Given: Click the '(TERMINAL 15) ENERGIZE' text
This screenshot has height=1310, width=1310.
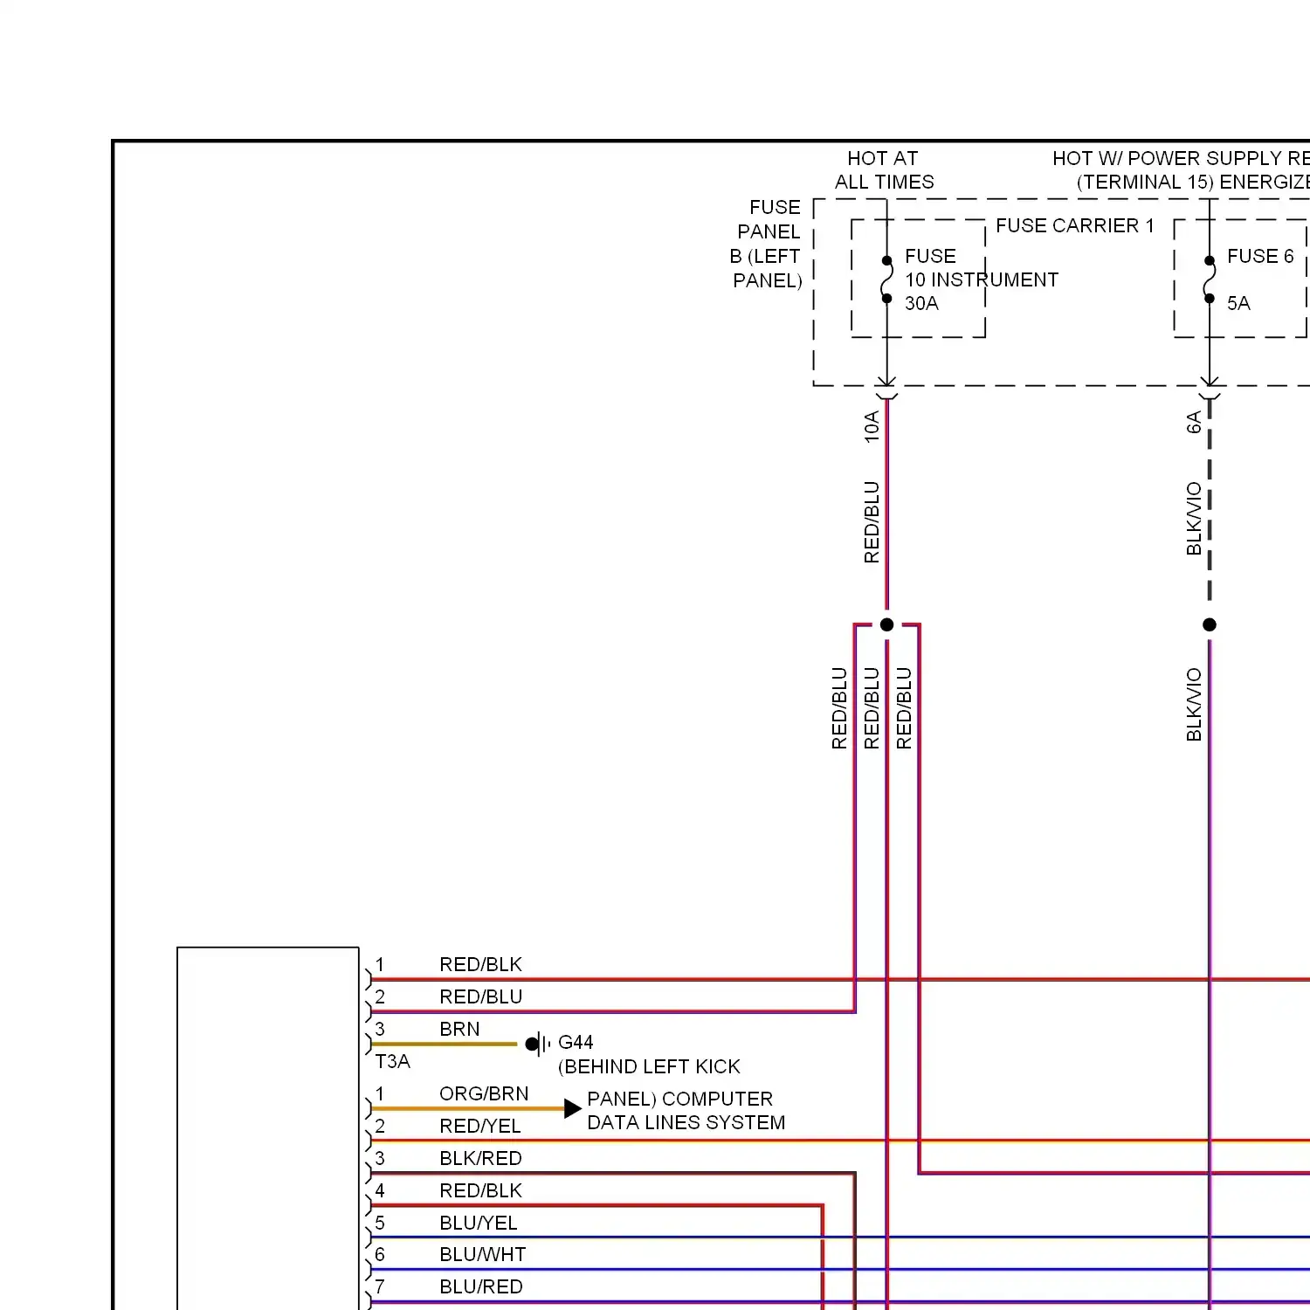Looking at the screenshot, I should click(1193, 182).
